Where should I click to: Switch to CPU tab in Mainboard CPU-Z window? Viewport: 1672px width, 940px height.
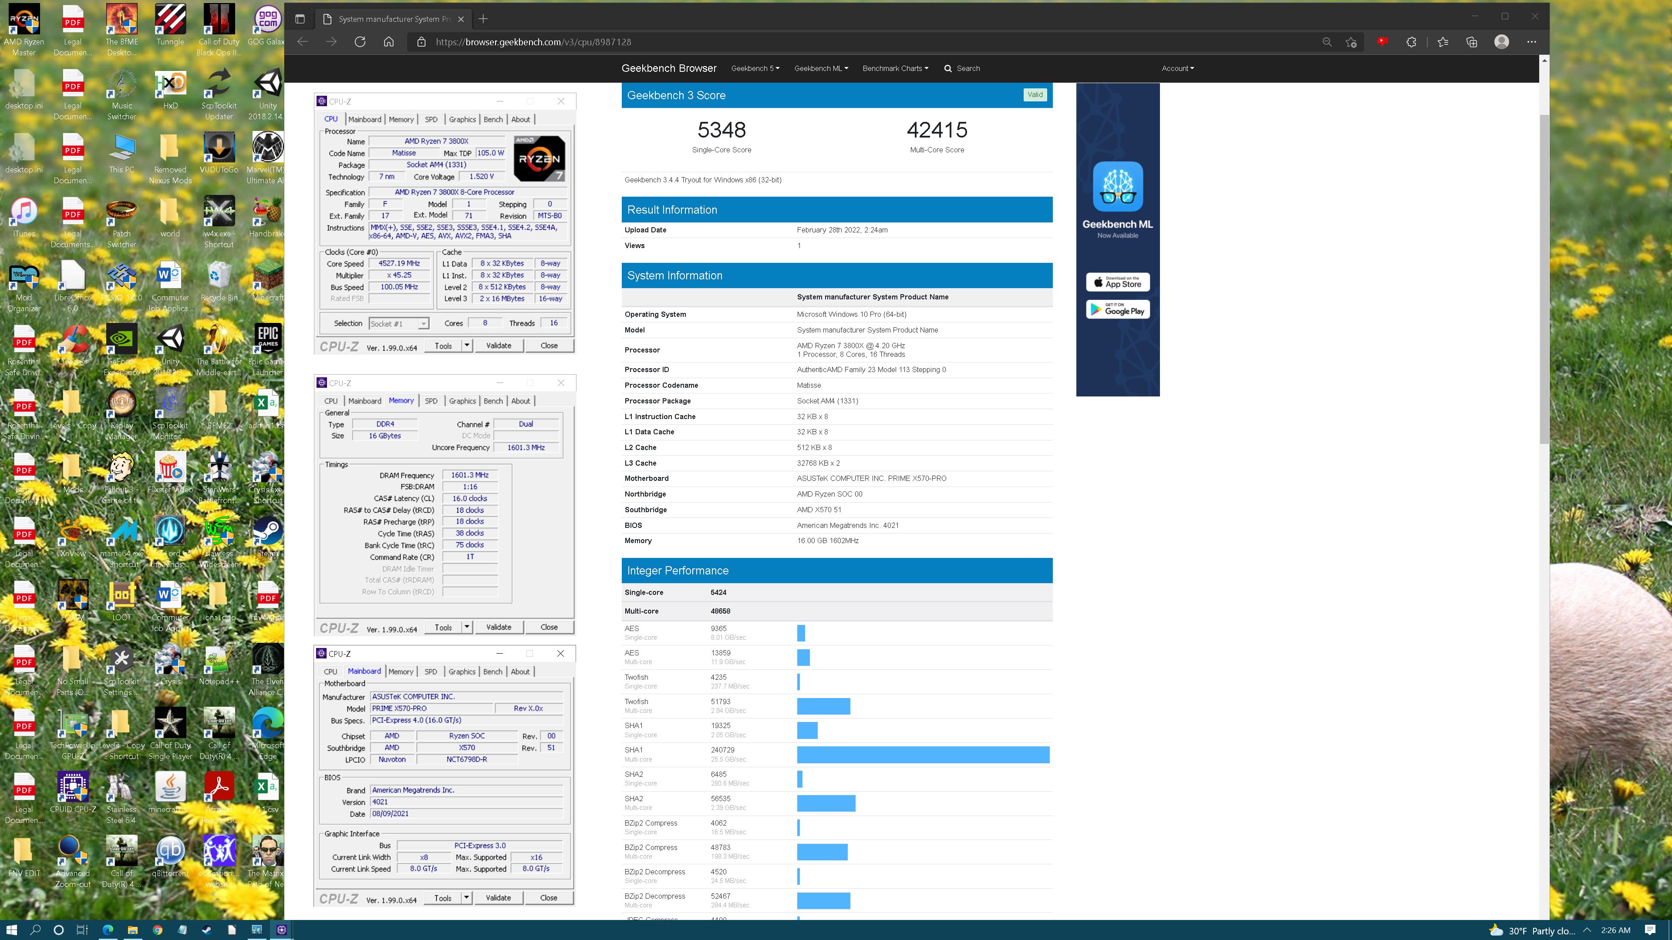click(x=330, y=671)
